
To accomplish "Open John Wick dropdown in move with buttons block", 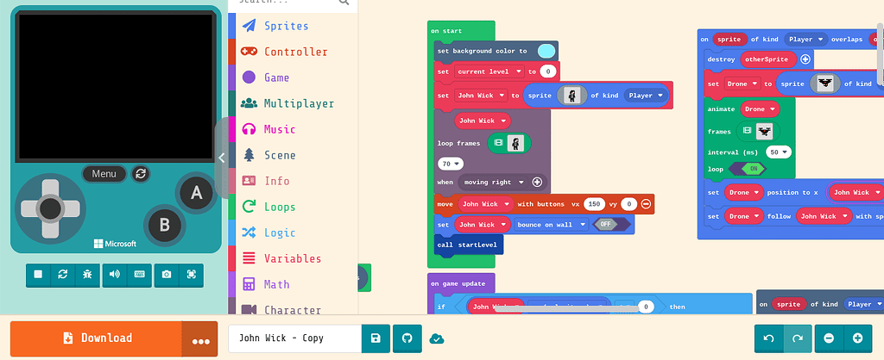I will (x=485, y=204).
